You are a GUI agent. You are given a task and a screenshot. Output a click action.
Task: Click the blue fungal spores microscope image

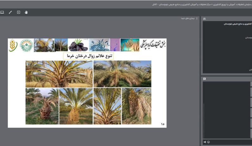click(99, 45)
